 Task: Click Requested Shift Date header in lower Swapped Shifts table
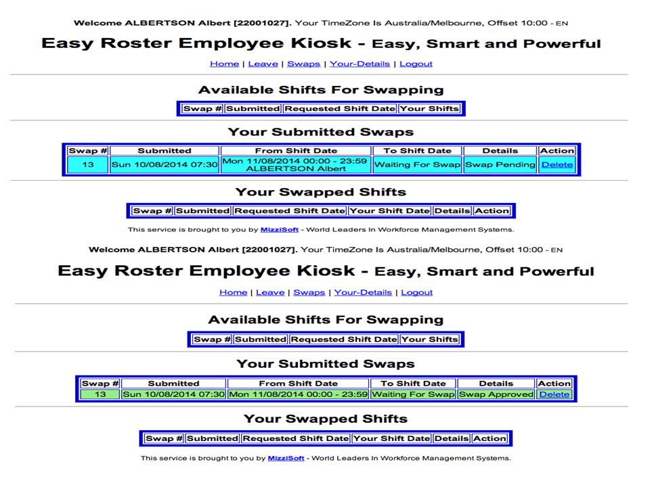click(x=296, y=438)
